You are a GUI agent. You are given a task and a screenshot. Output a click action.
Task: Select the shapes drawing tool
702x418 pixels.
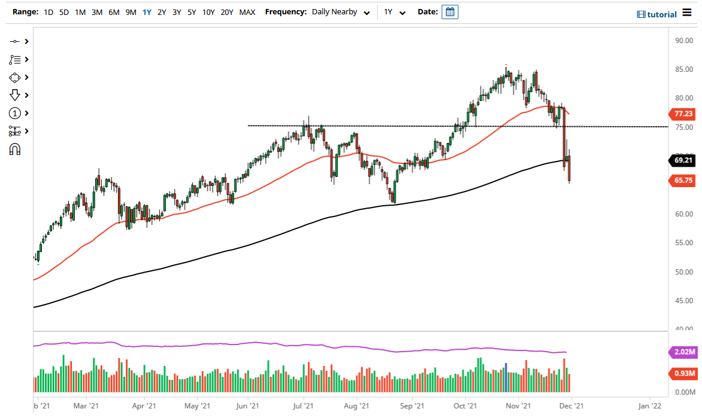(16, 77)
